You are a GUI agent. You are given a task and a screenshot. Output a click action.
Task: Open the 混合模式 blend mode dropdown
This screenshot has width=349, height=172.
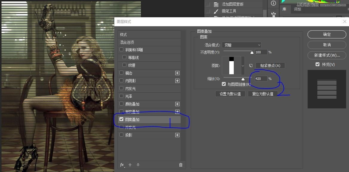(242, 45)
